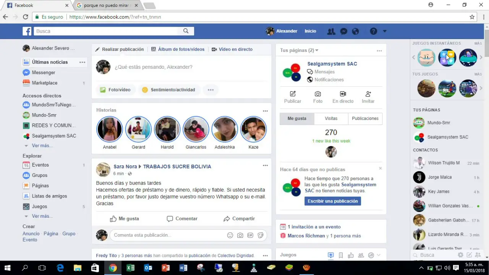Open notifications globe icon
The image size is (489, 275).
(355, 31)
